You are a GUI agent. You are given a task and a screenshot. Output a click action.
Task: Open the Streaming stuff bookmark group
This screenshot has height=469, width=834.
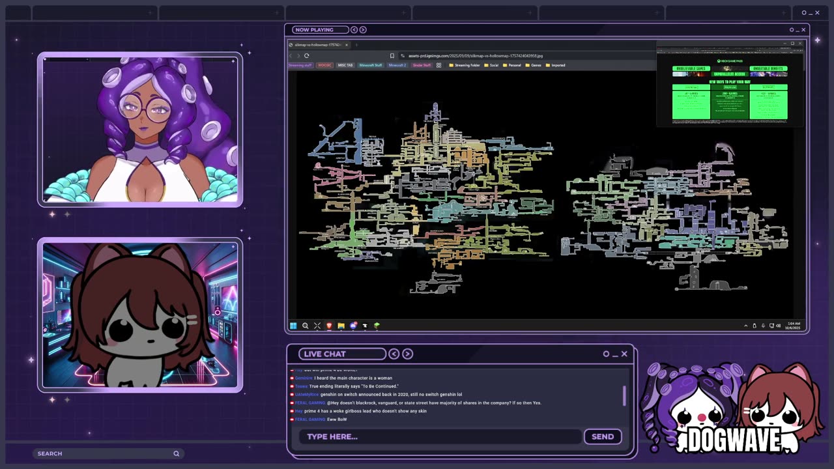tap(300, 65)
